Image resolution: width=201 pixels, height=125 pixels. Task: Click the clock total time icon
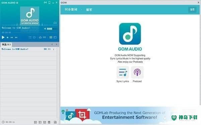3,122
